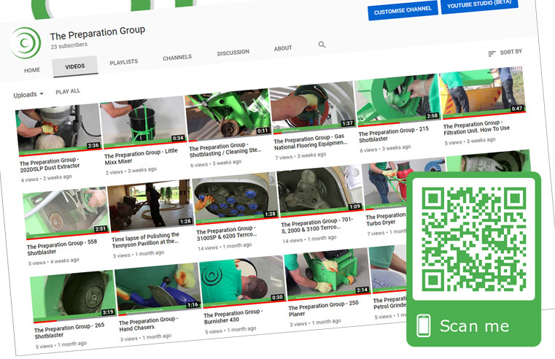Open 701-S, 2000 & 3100 Terrco thumbnail
555x359 pixels.
[x=319, y=190]
